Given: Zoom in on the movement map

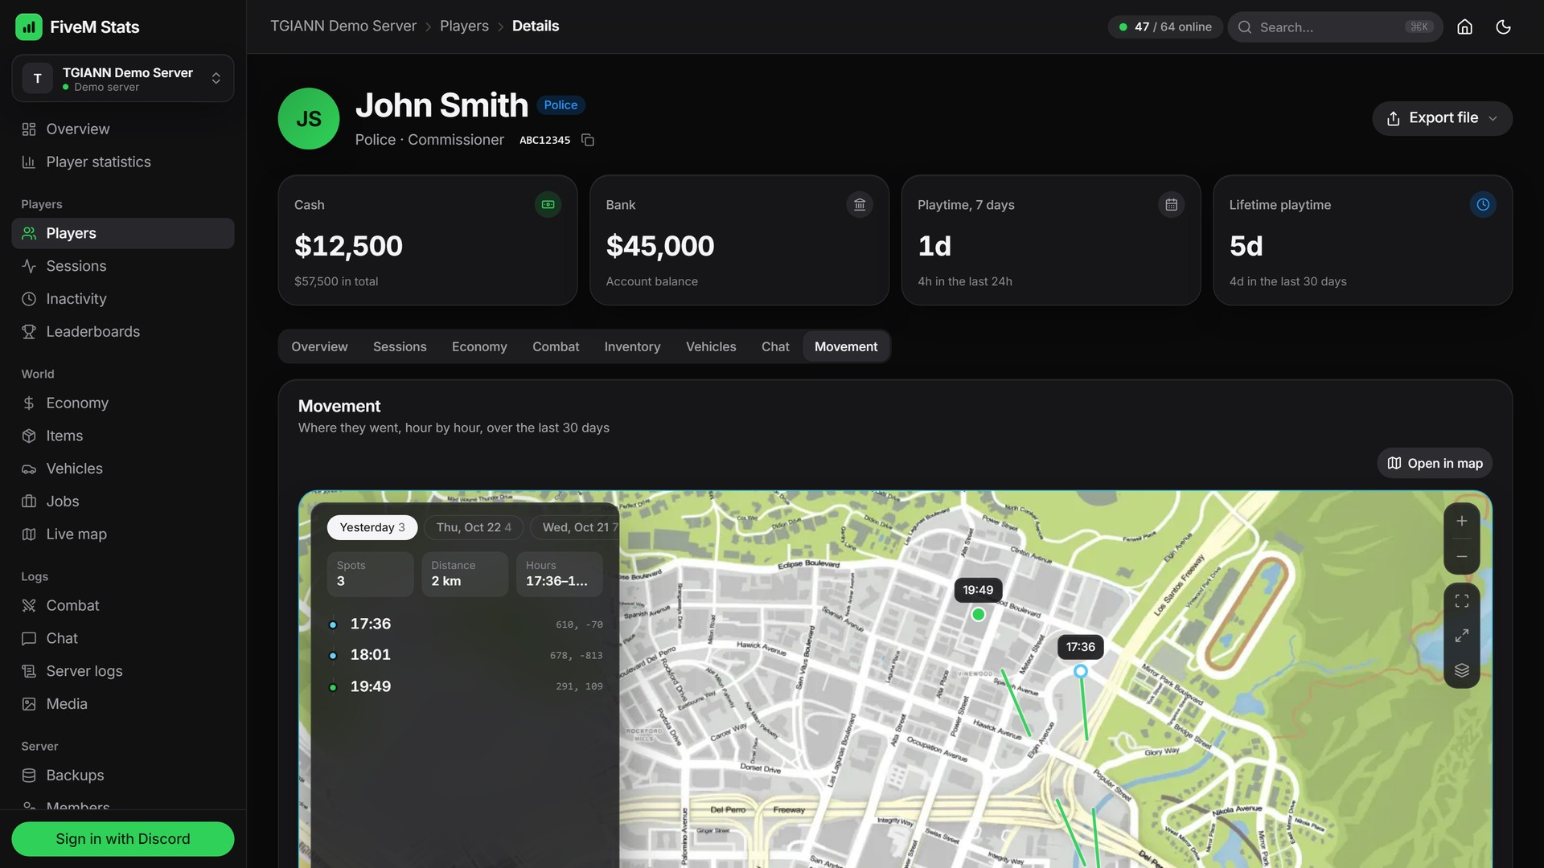Looking at the screenshot, I should [1462, 521].
